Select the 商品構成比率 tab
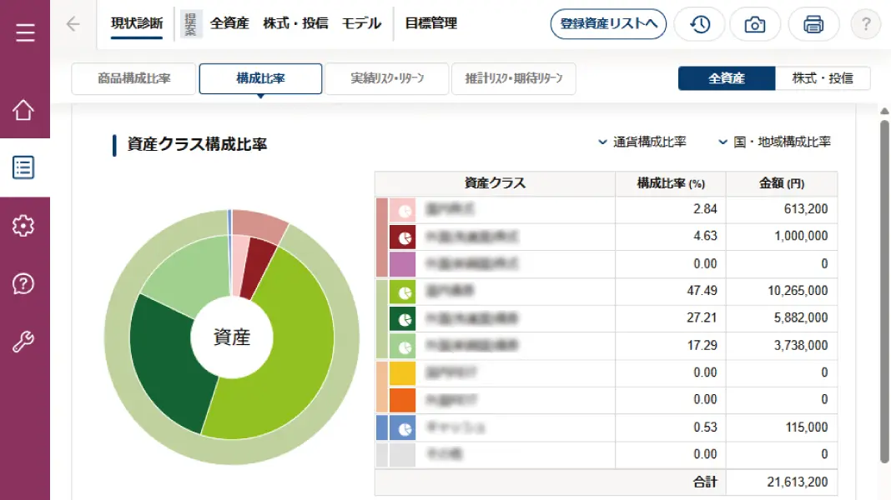This screenshot has height=500, width=891. (x=133, y=78)
